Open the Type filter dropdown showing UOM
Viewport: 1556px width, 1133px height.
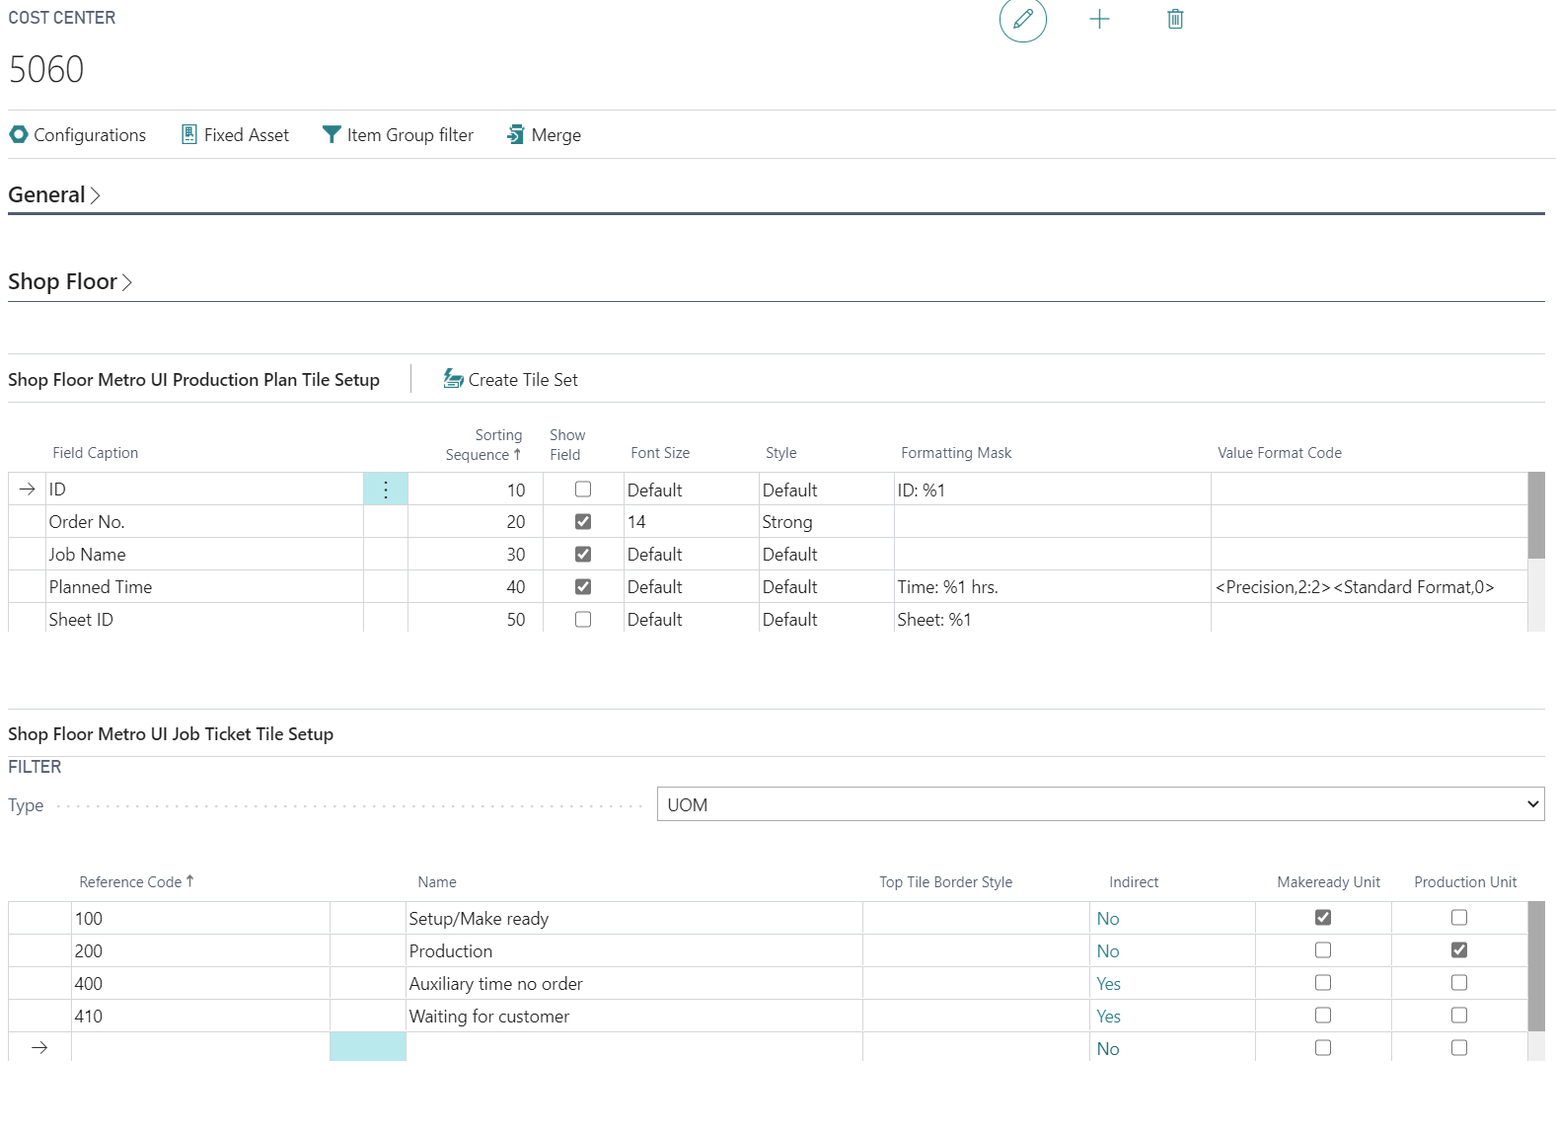1100,804
